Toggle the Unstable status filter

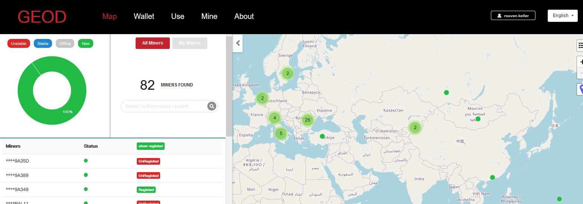19,43
